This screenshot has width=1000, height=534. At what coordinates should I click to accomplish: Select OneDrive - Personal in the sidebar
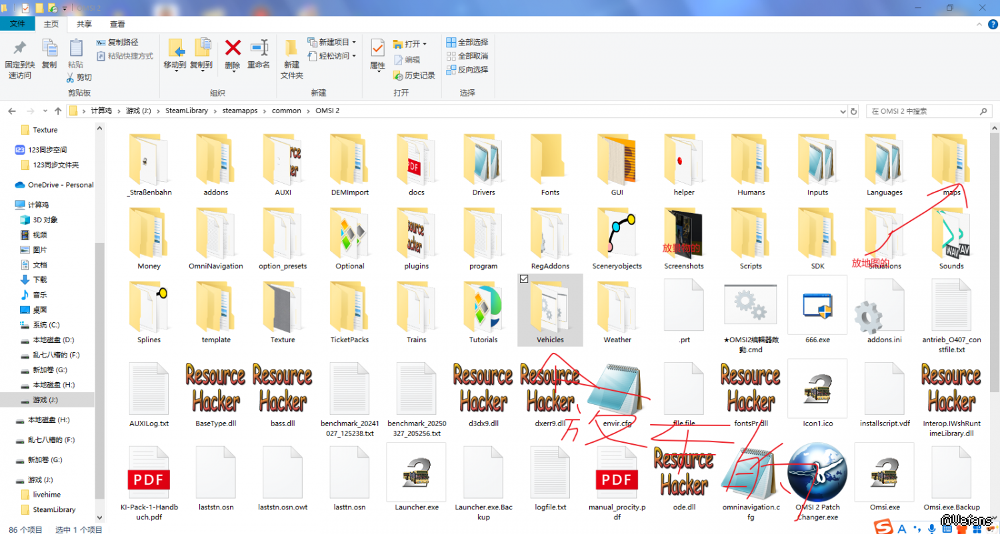click(x=54, y=184)
